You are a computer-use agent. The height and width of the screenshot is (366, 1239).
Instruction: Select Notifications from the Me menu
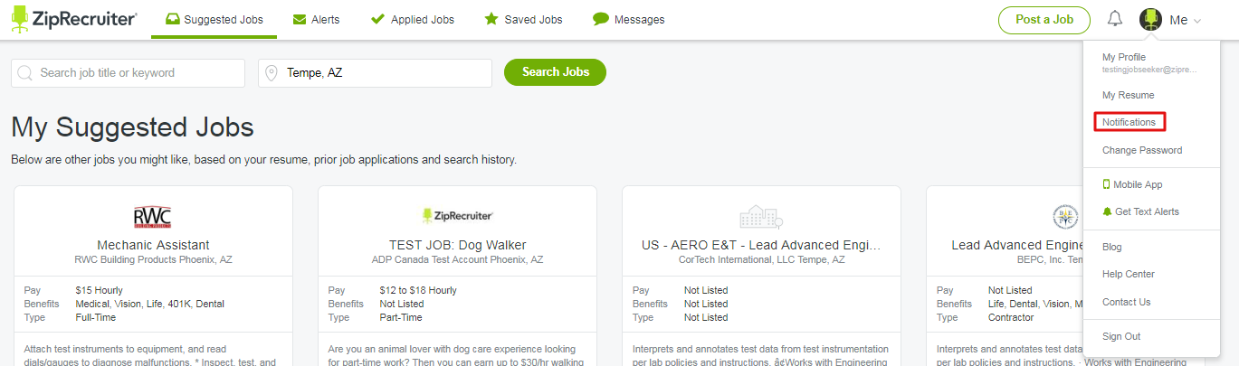[1129, 122]
